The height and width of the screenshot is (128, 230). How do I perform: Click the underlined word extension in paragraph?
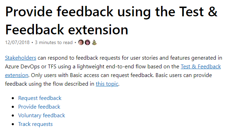point(17,75)
